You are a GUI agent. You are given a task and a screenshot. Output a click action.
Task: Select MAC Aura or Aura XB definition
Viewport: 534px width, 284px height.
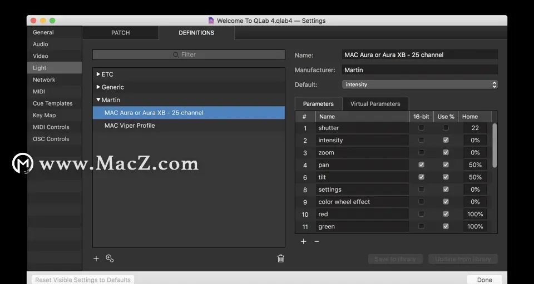click(189, 113)
